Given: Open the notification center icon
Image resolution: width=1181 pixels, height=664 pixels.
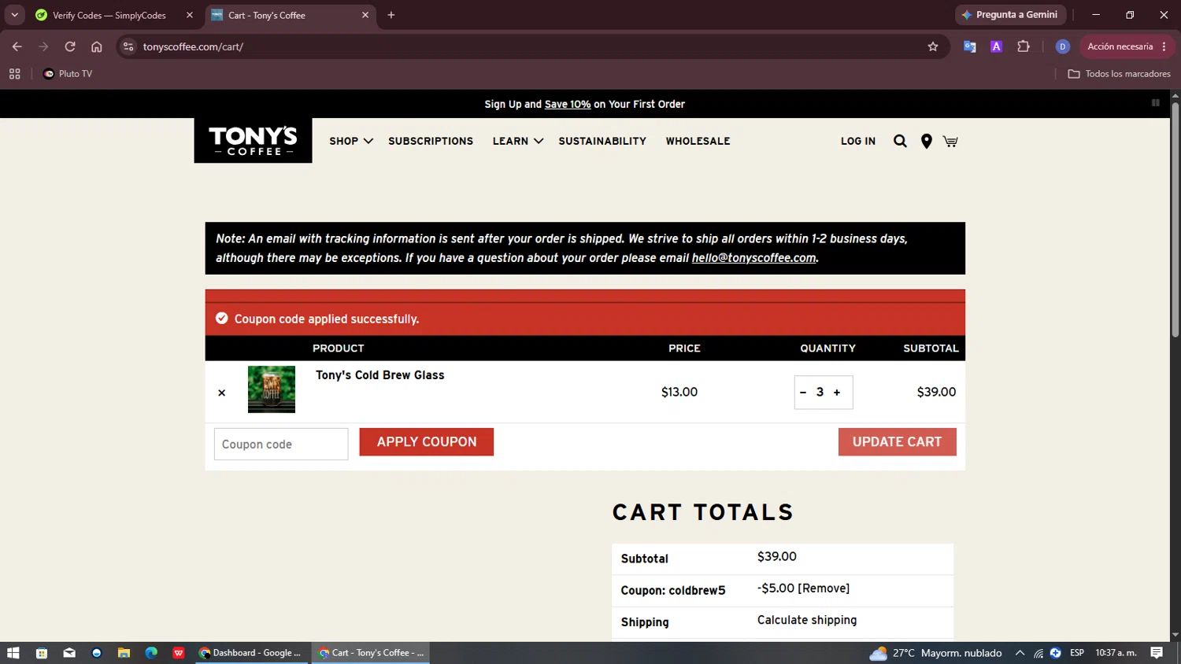Looking at the screenshot, I should pos(1157,653).
